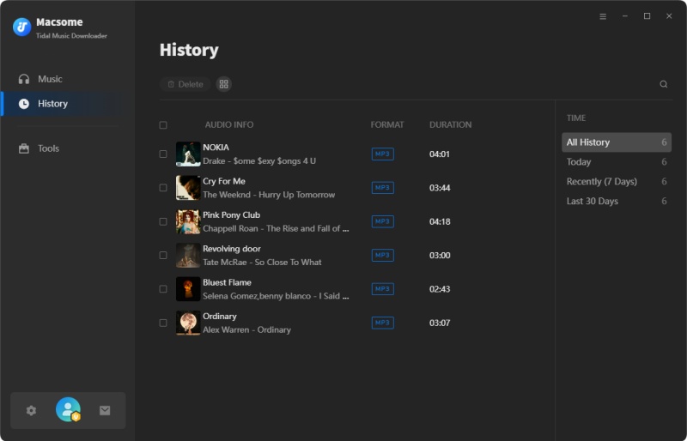Check the Ordinary track checkbox
The width and height of the screenshot is (687, 441).
tap(163, 323)
